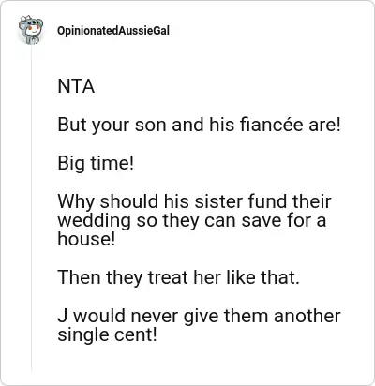The height and width of the screenshot is (386, 375).
Task: Click the letter 'J' starting the last paragraph
Action: [x=63, y=316]
